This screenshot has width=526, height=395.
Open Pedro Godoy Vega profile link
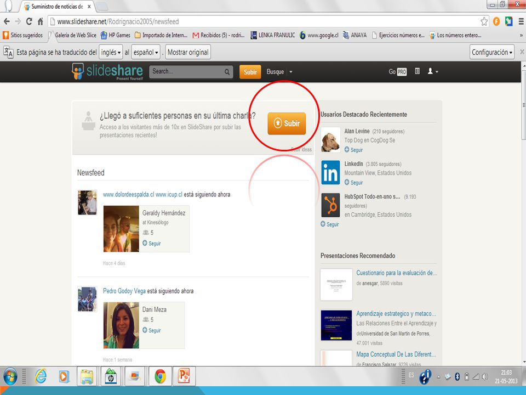coord(124,291)
